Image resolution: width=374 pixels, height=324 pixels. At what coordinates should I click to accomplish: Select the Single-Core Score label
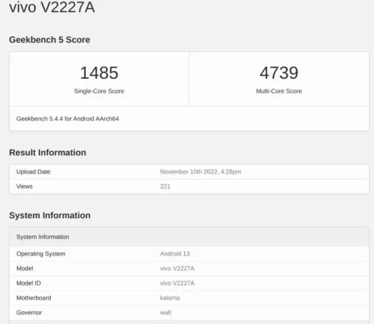(99, 91)
